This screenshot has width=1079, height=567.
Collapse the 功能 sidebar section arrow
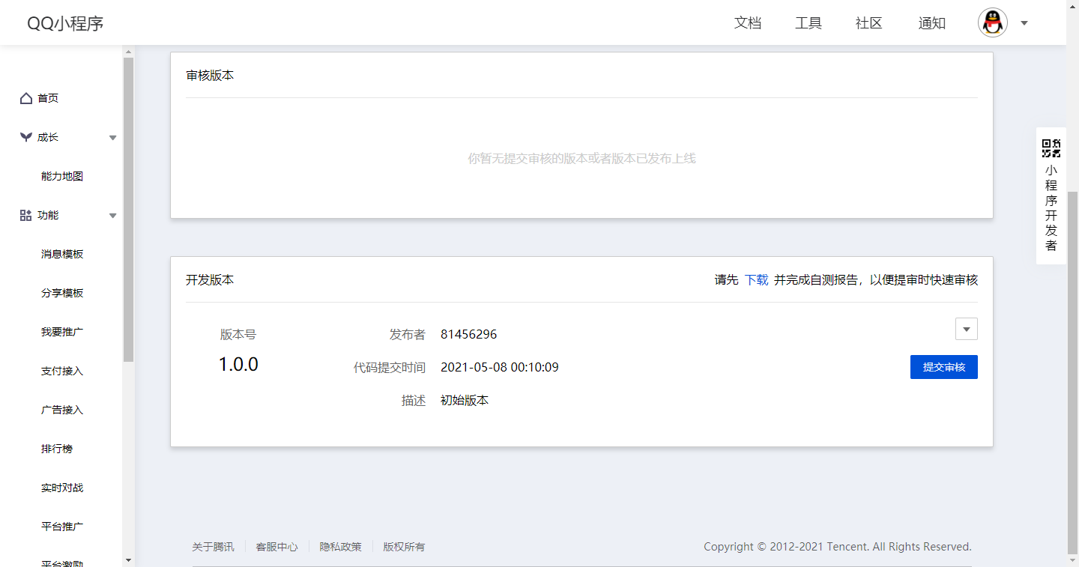[x=112, y=216]
